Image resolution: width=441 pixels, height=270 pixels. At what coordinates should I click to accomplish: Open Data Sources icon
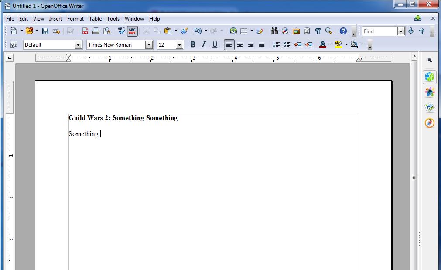(x=307, y=31)
